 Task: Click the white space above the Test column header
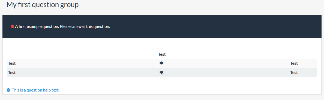point(162,45)
